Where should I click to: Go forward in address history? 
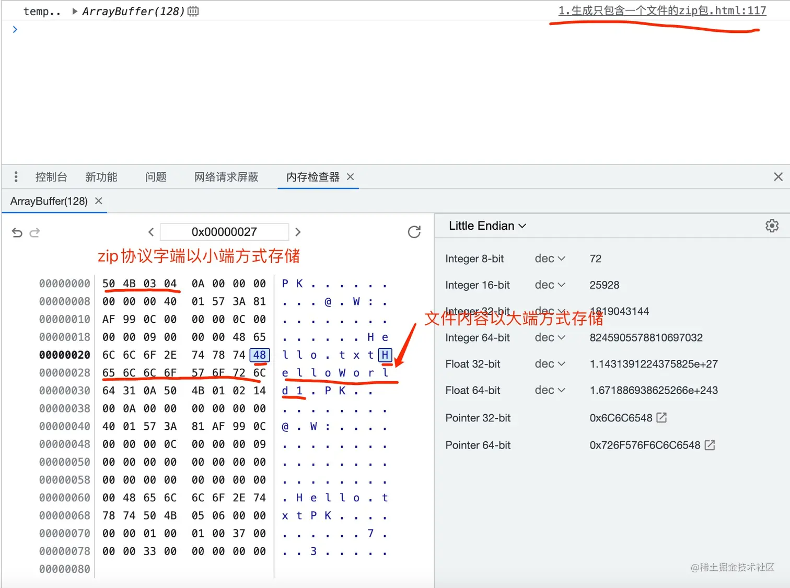(35, 232)
